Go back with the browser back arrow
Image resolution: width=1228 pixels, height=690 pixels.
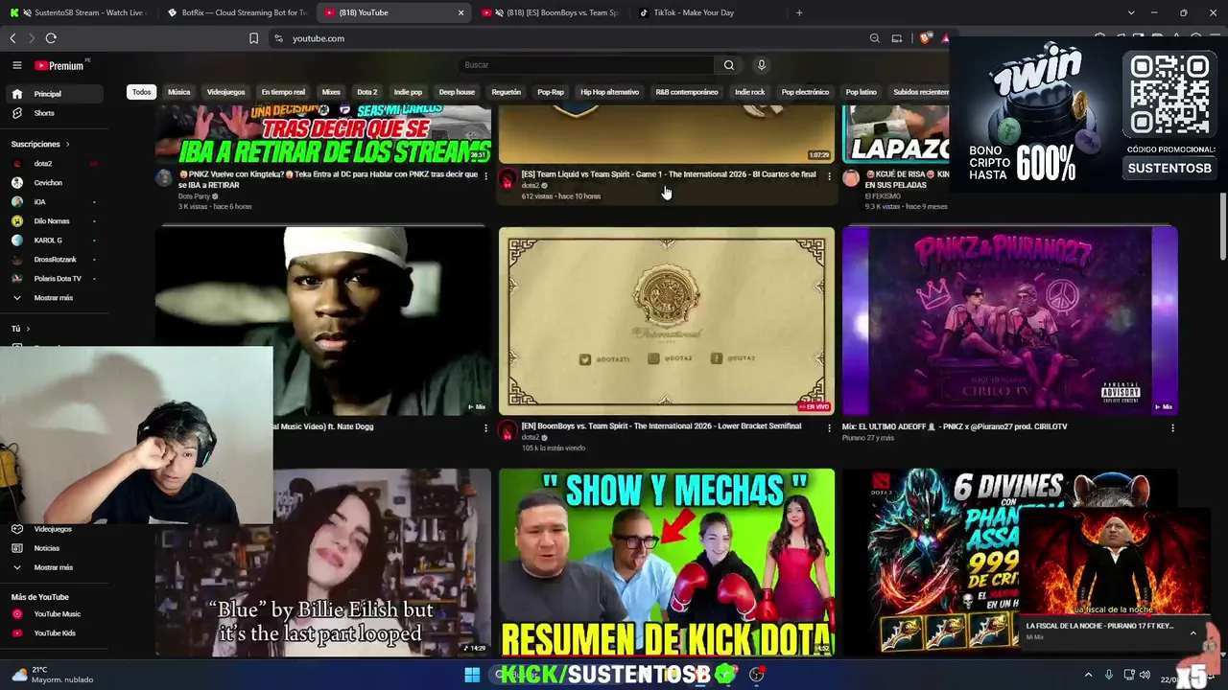12,38
